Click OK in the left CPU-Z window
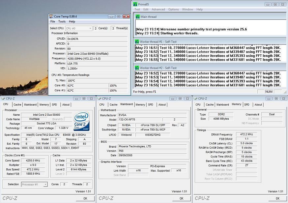This screenshot has height=203, width=288. [85, 198]
